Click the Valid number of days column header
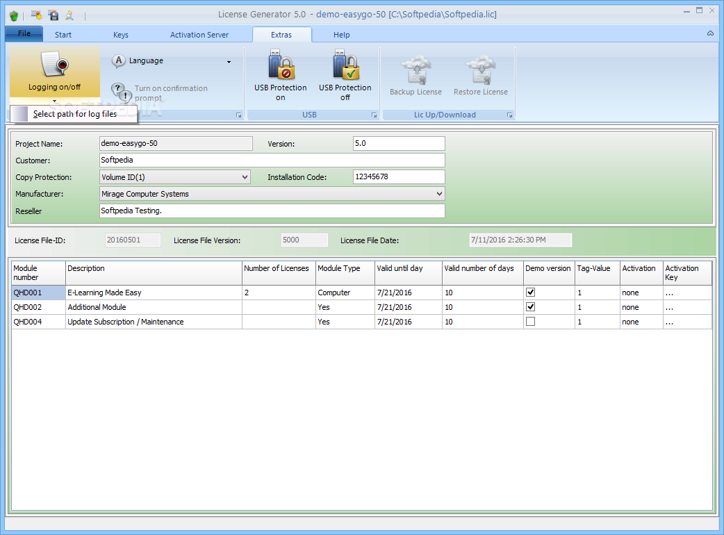Image resolution: width=724 pixels, height=535 pixels. point(483,273)
